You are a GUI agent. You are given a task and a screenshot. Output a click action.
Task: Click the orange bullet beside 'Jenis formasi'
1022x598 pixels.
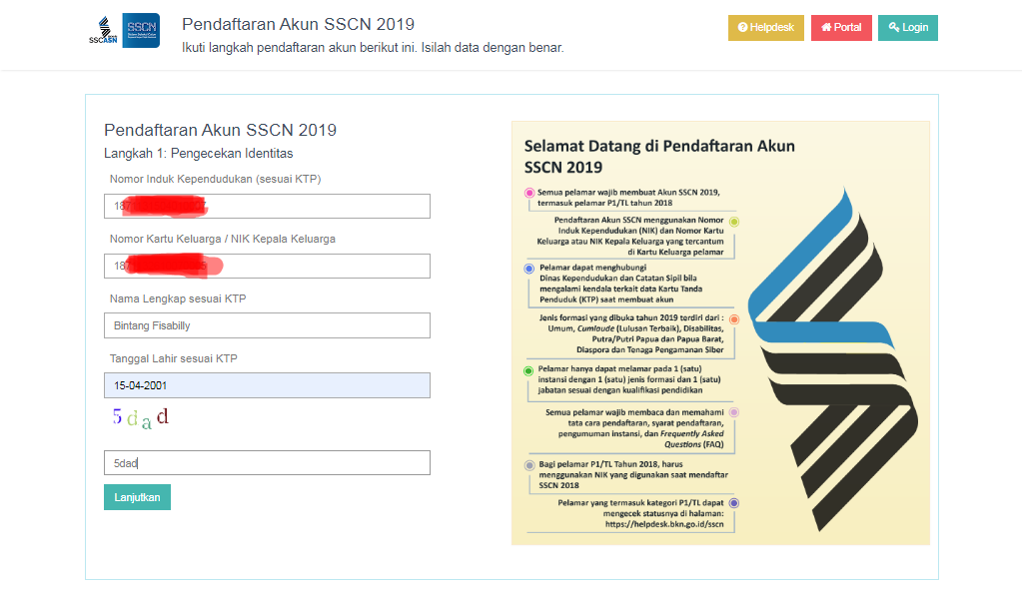click(734, 319)
